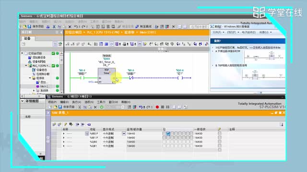Expand the %QB0 row arrow

pyautogui.click(x=64, y=142)
